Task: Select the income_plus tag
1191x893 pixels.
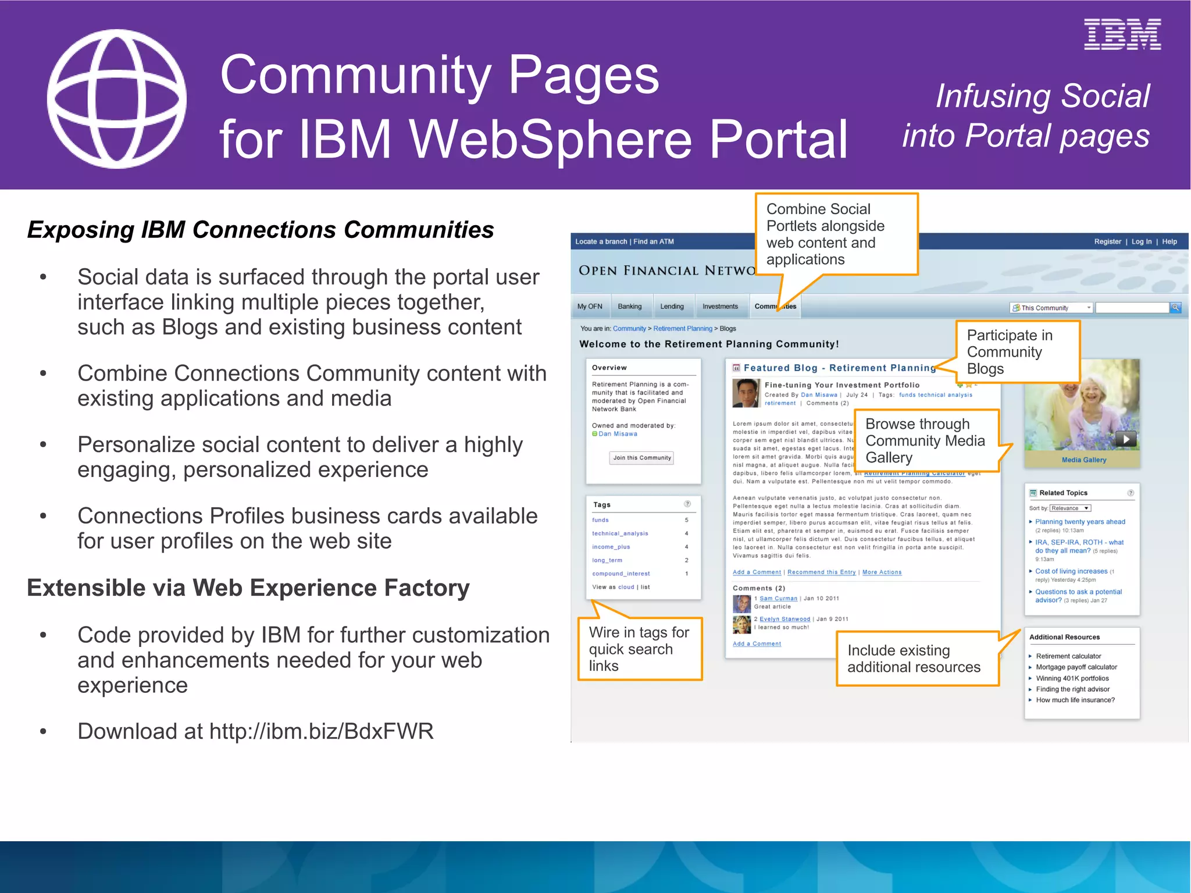Action: (x=611, y=547)
